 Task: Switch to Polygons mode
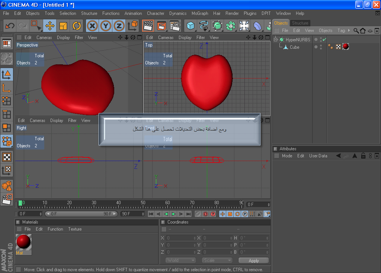(x=7, y=128)
